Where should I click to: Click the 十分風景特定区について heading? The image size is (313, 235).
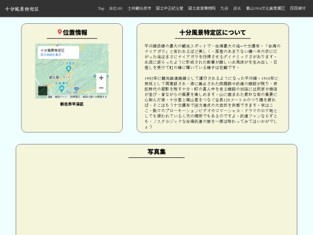tap(213, 32)
